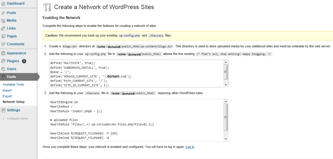The width and height of the screenshot is (333, 159).
Task: Go to the Import tools page
Action: [x=7, y=91]
